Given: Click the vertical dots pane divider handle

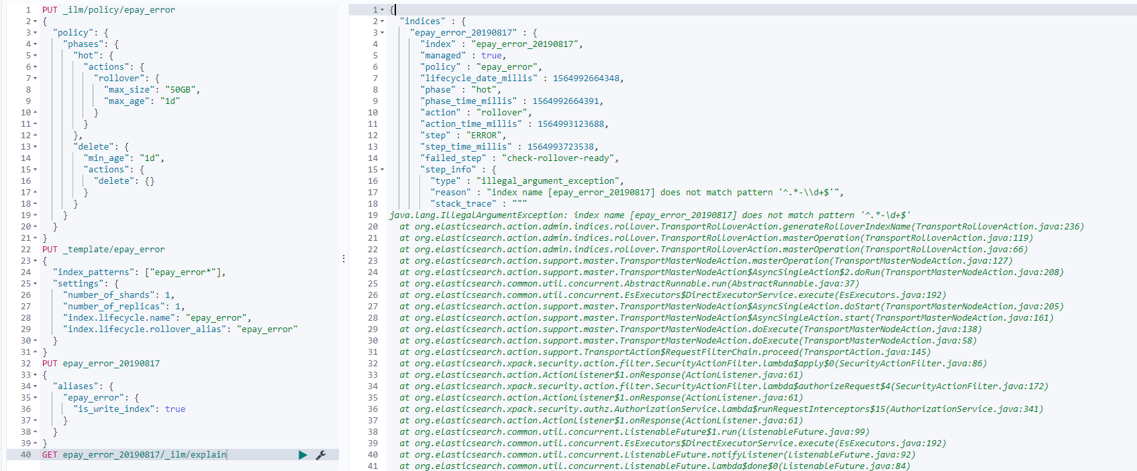Looking at the screenshot, I should (x=344, y=258).
